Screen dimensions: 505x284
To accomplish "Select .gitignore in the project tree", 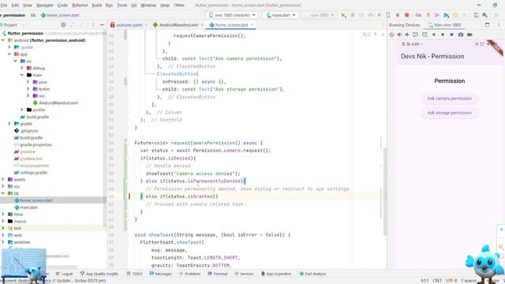I will click(26, 131).
